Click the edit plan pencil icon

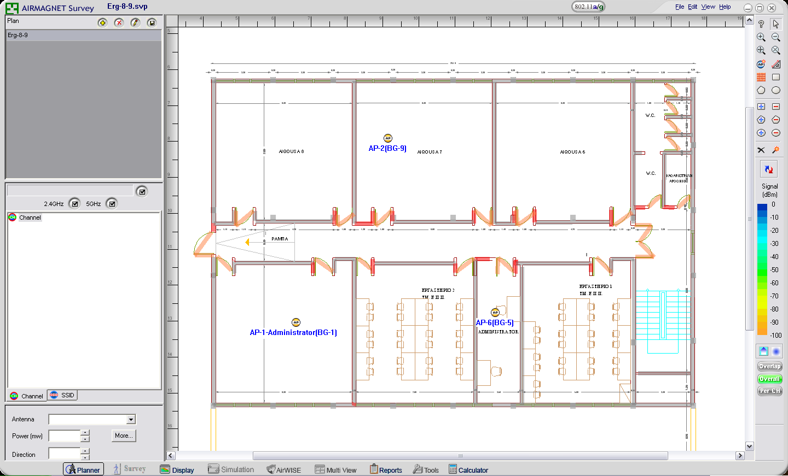pos(135,22)
